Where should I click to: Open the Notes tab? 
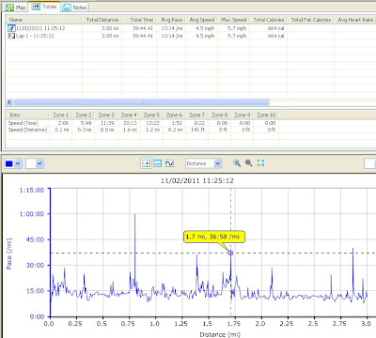[74, 8]
